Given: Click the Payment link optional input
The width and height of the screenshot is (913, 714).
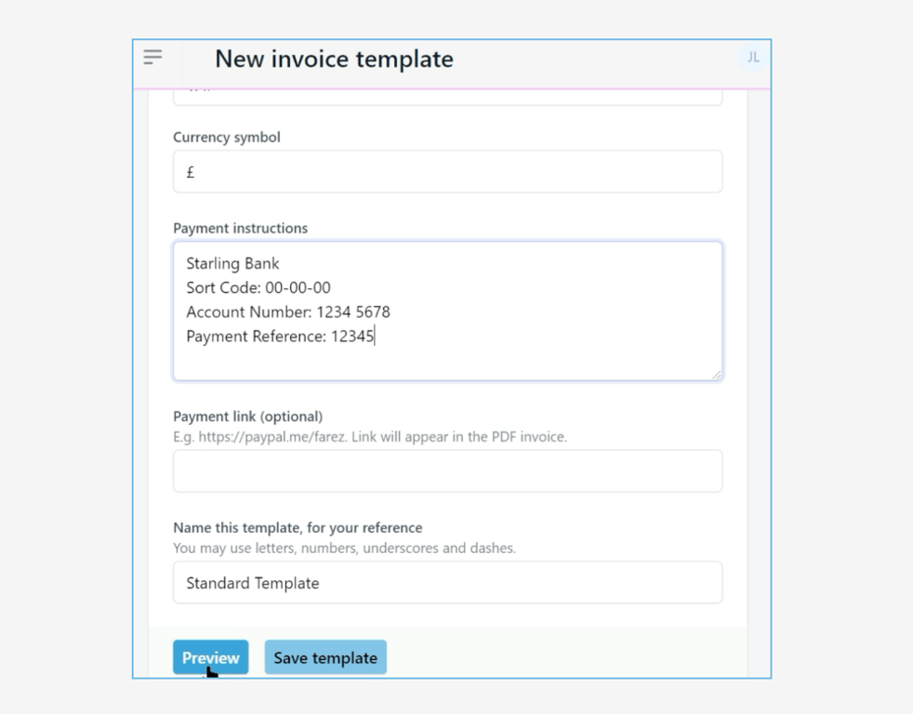Looking at the screenshot, I should coord(446,470).
